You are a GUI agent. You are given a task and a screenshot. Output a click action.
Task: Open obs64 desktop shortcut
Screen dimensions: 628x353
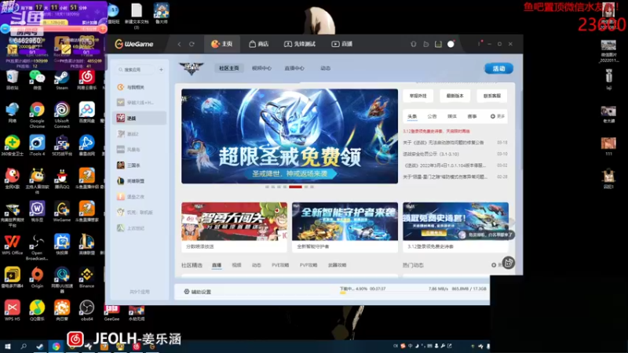[87, 311]
